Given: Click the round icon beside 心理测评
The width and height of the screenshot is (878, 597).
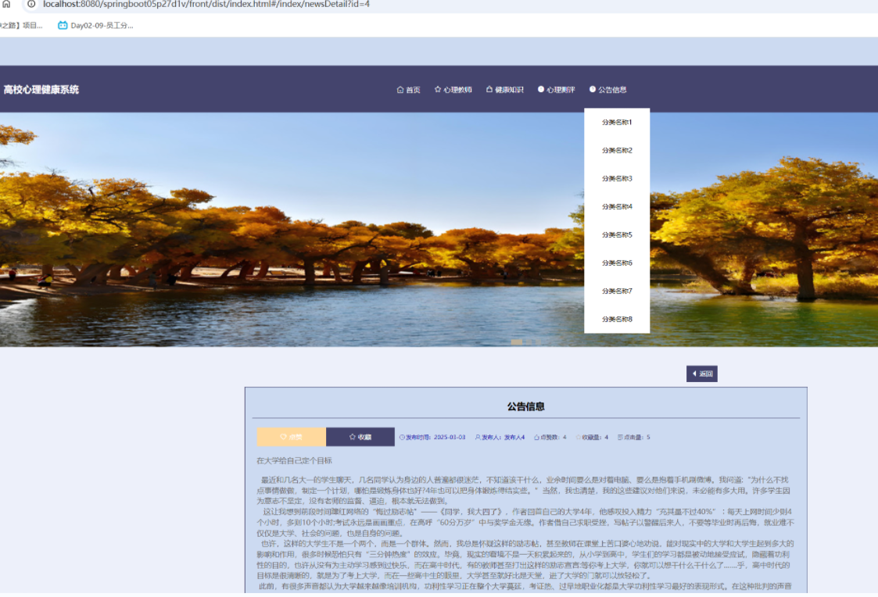Looking at the screenshot, I should pos(541,90).
